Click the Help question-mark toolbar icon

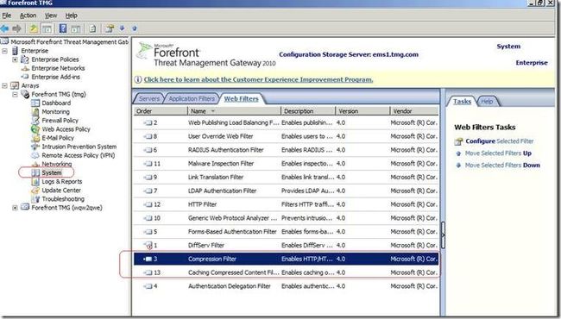pos(63,28)
